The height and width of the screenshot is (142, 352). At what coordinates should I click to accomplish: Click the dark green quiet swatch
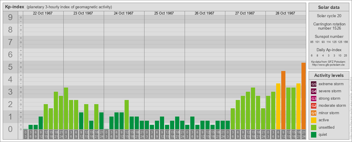click(x=314, y=134)
